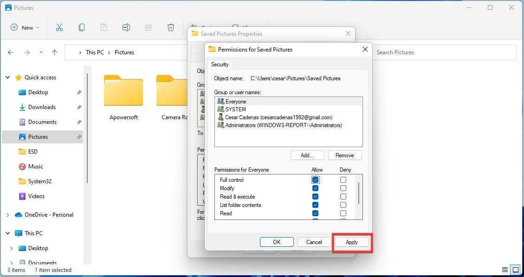This screenshot has height=277, width=524.
Task: Click the Delete trash icon
Action: [170, 27]
